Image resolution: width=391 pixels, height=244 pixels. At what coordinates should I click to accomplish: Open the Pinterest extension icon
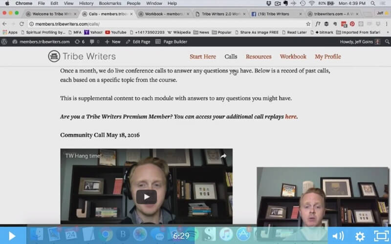pyautogui.click(x=352, y=24)
